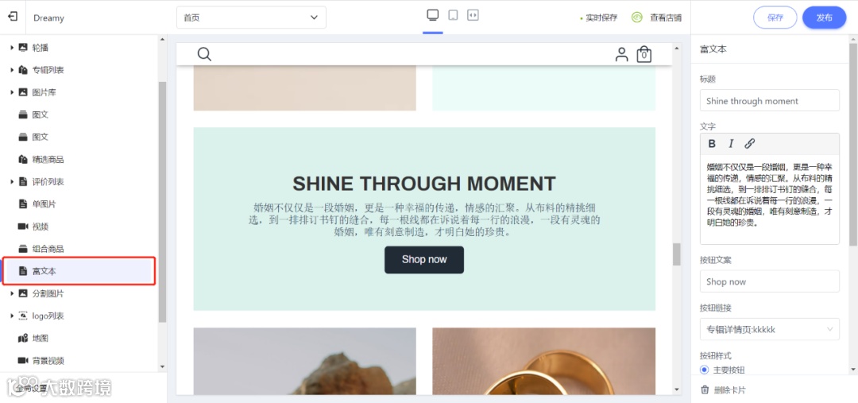Image resolution: width=858 pixels, height=403 pixels.
Task: Apply bold formatting in text editor
Action: [x=712, y=143]
